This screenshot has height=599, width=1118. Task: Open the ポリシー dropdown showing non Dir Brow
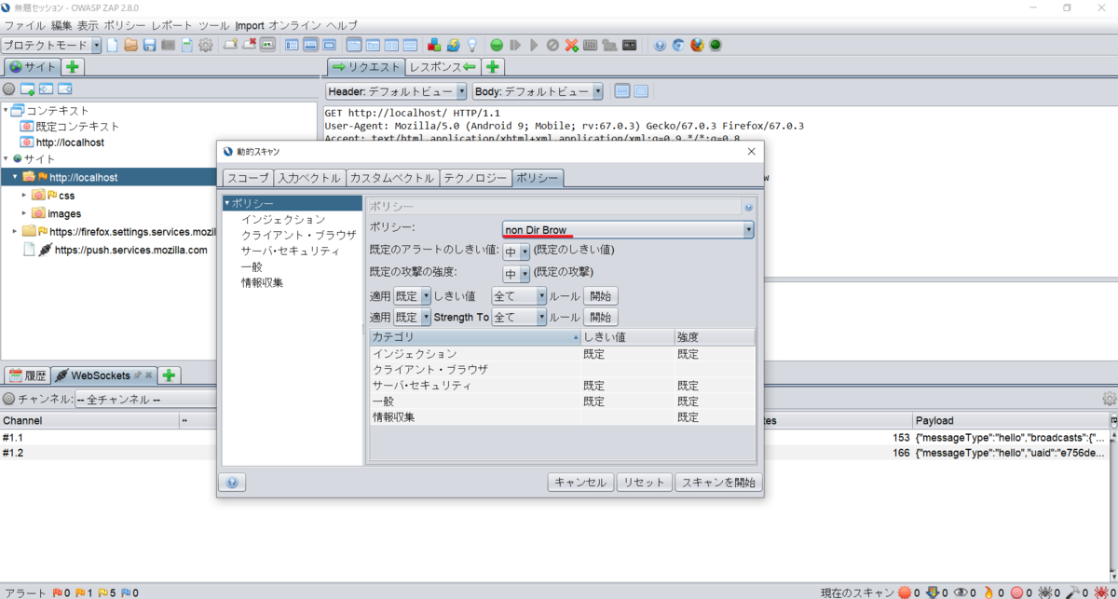point(628,230)
